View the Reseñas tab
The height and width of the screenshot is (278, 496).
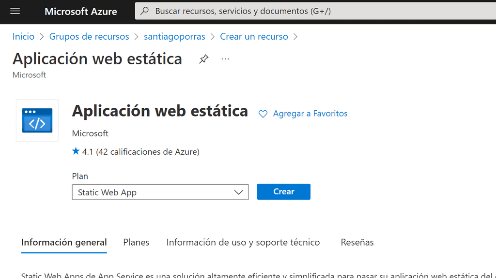357,242
